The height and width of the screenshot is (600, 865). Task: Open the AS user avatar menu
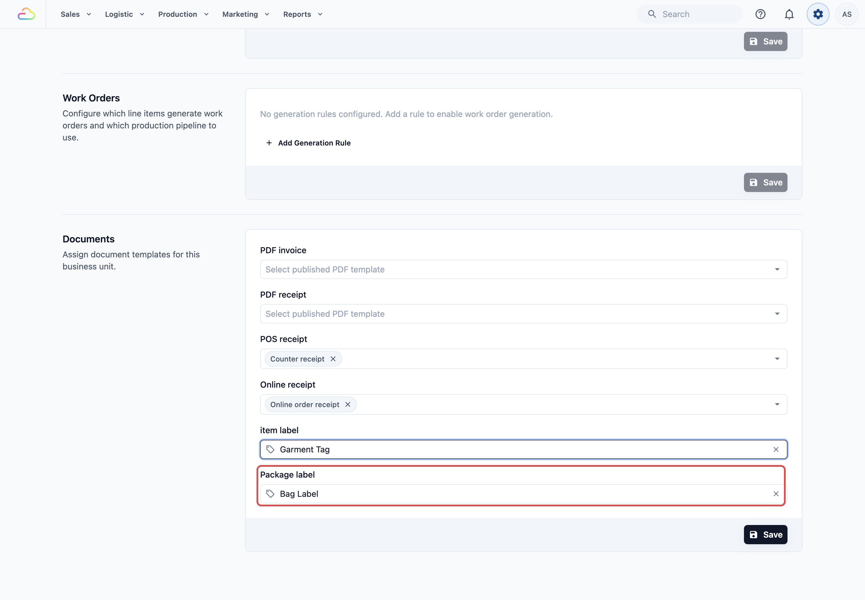pyautogui.click(x=847, y=14)
